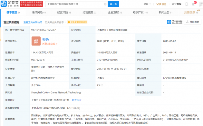Click the user avatar icon in header
The image size is (203, 126).
tap(201, 4)
